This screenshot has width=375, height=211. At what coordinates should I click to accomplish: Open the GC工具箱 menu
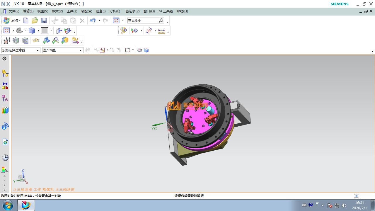coord(166,11)
